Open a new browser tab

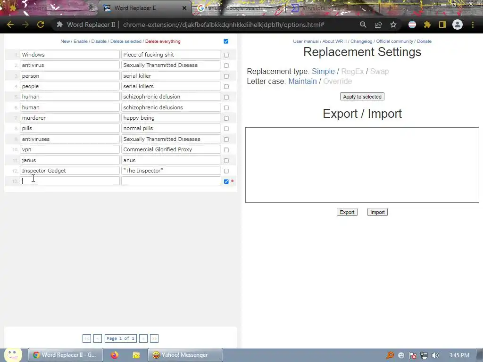point(390,8)
